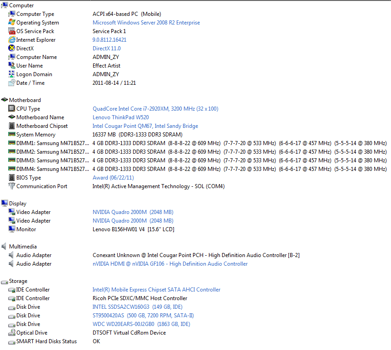391x350 pixels.
Task: Select the DIMM4: Samsung M471B527... row label
Action: (x=53, y=169)
